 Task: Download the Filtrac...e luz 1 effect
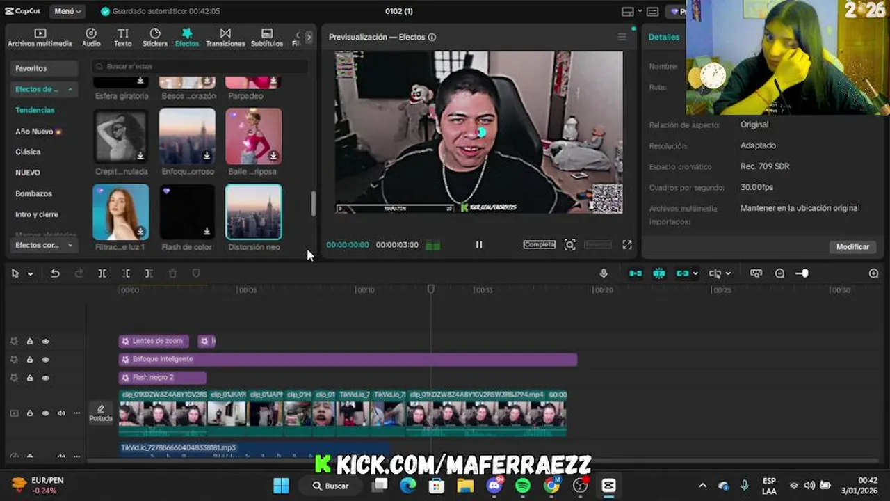click(x=140, y=232)
